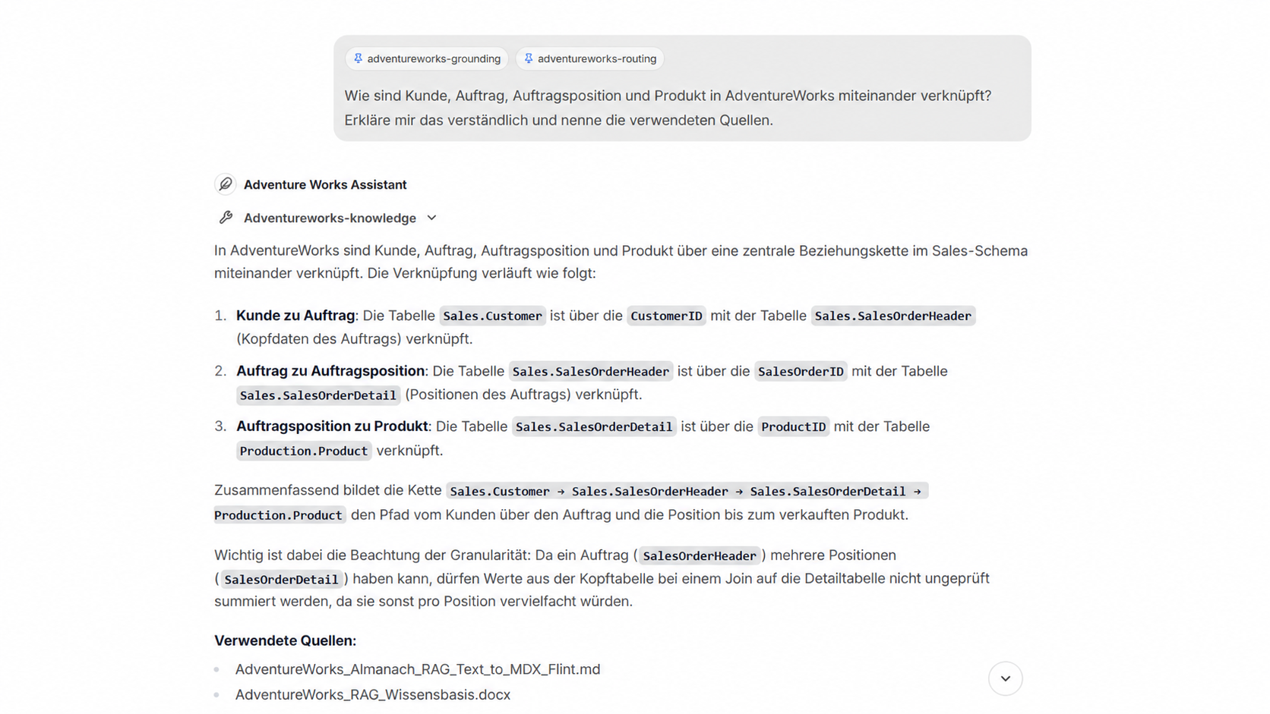Click the scroll-to-bottom arrow button
The height and width of the screenshot is (714, 1270).
[1005, 678]
